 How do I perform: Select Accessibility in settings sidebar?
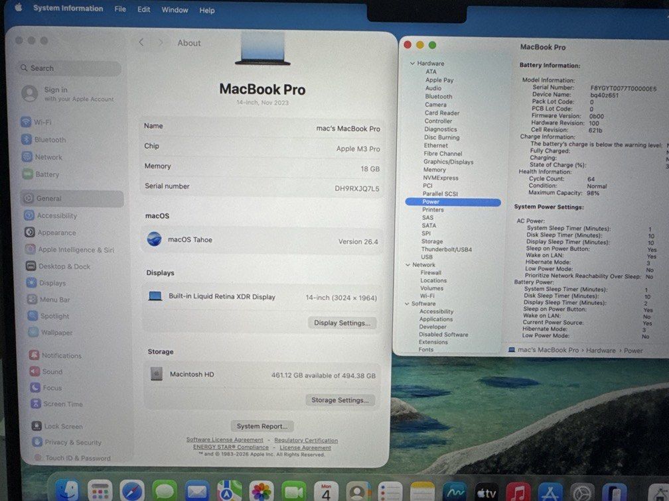(50, 215)
